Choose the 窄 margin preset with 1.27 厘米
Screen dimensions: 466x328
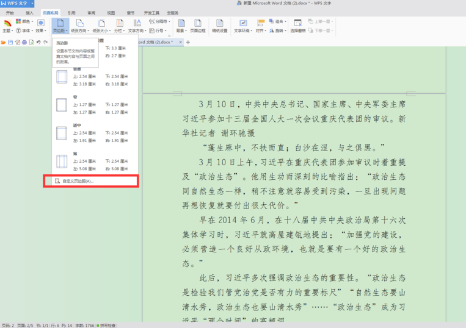[x=95, y=105]
